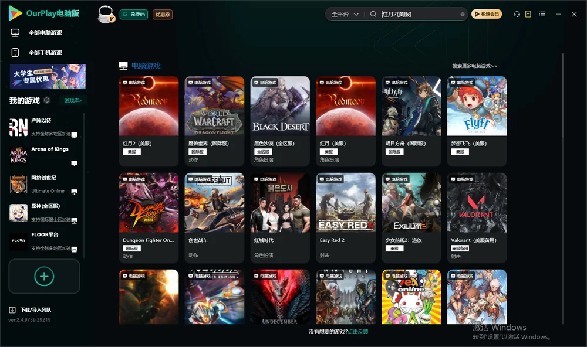Open 原神(全区服) avatar icon in sidebar
The width and height of the screenshot is (587, 347).
tap(18, 213)
